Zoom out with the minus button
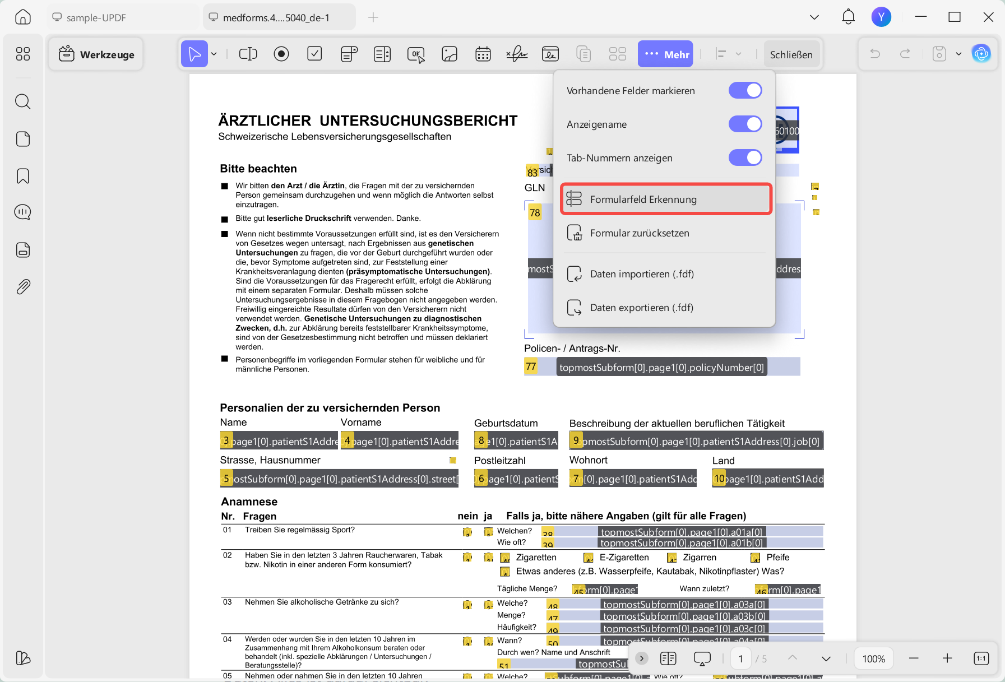 (914, 658)
